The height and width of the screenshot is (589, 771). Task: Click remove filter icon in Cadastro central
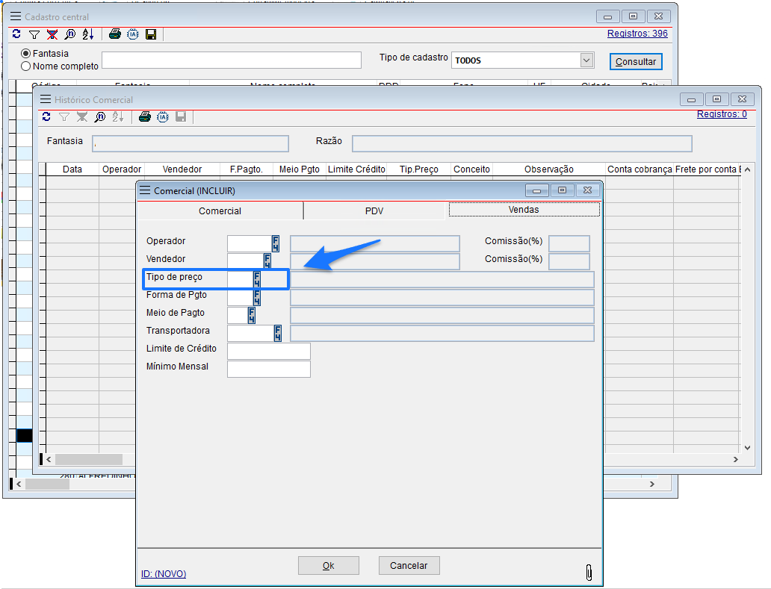point(52,34)
